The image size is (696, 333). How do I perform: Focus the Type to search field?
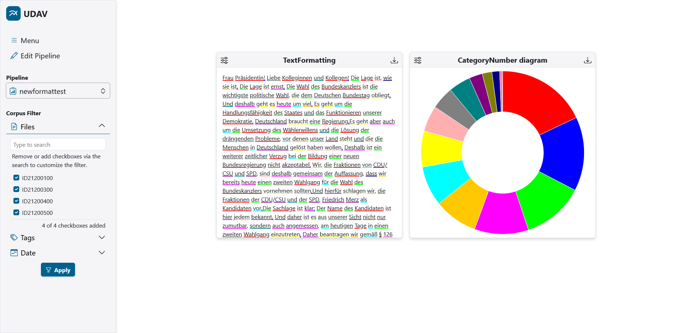point(58,145)
